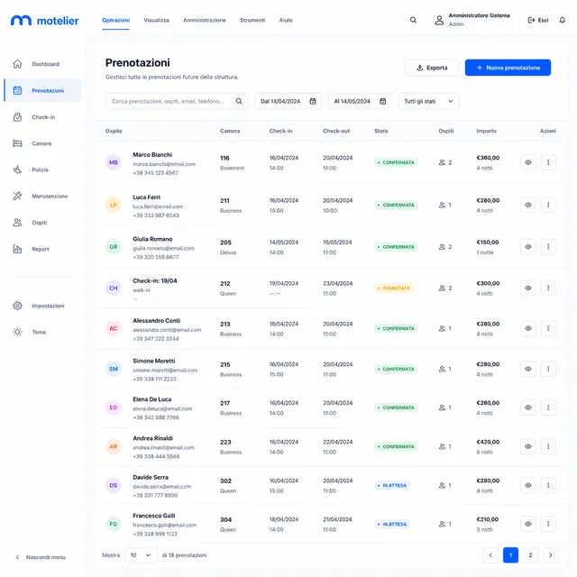This screenshot has height=577, width=577.
Task: Open actions menu for Alessandro Conti
Action: tap(548, 328)
